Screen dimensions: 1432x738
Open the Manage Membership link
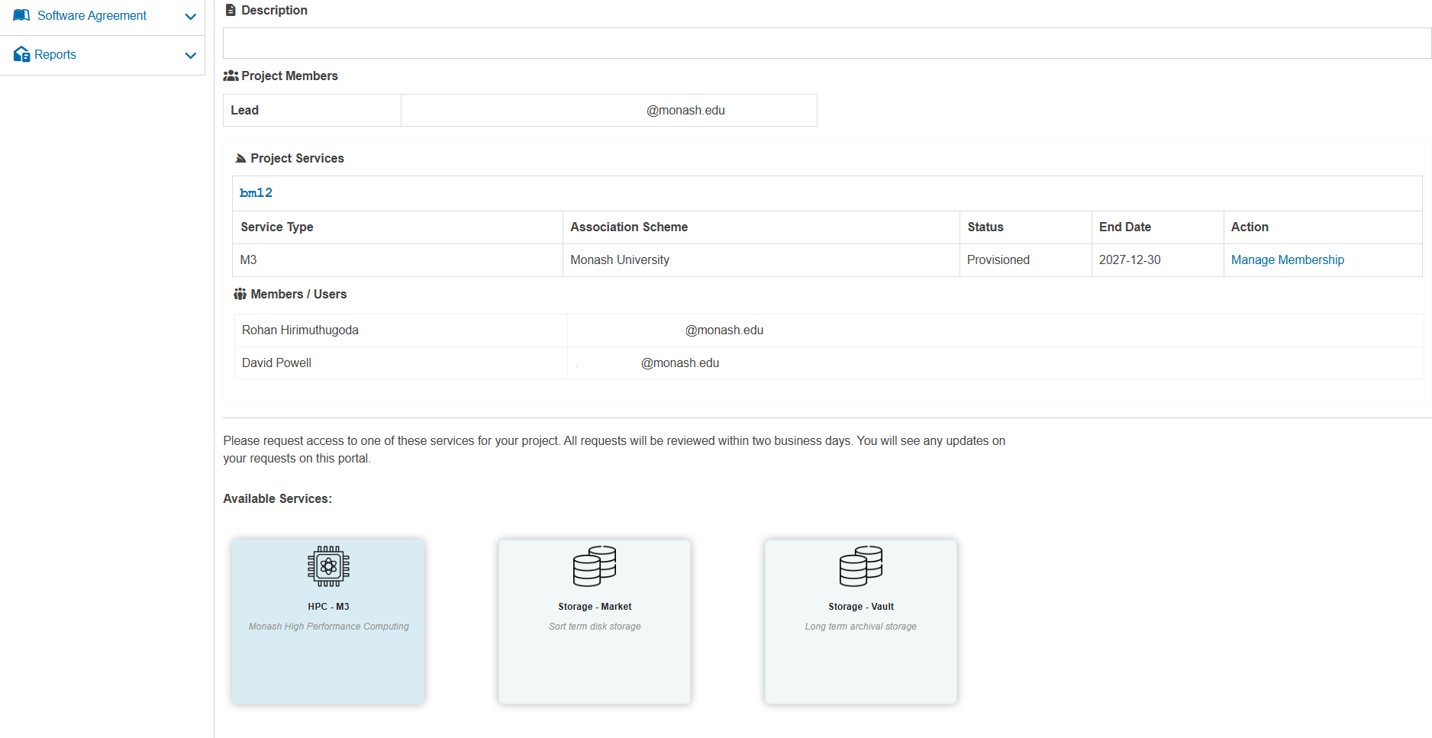pos(1287,259)
